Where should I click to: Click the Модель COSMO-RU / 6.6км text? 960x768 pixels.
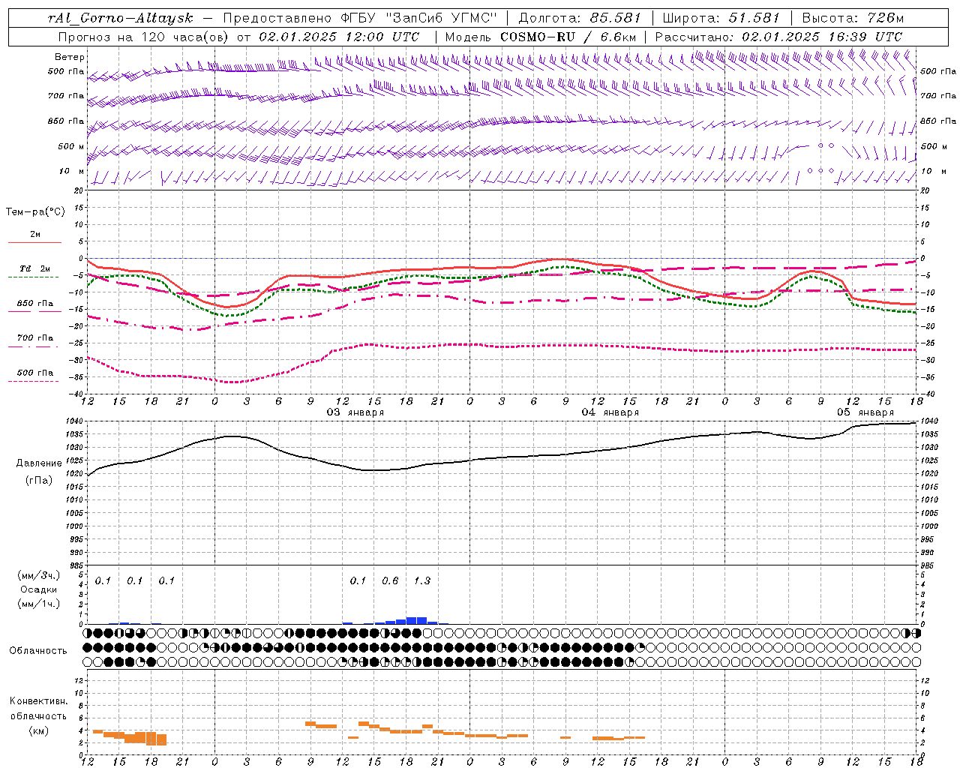[540, 37]
